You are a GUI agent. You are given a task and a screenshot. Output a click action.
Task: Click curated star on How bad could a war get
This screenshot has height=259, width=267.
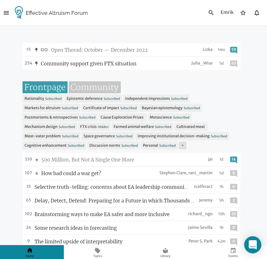(36, 173)
